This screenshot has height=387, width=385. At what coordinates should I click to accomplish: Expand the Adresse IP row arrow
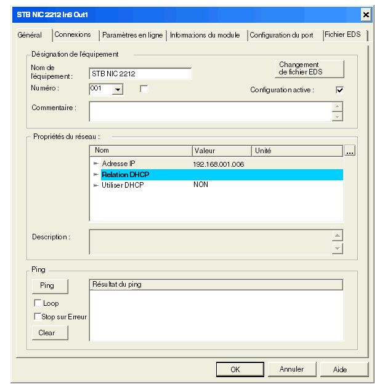tap(96, 164)
